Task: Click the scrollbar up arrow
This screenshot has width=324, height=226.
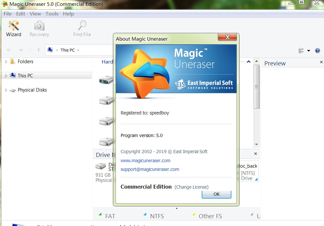Action: 257,61
